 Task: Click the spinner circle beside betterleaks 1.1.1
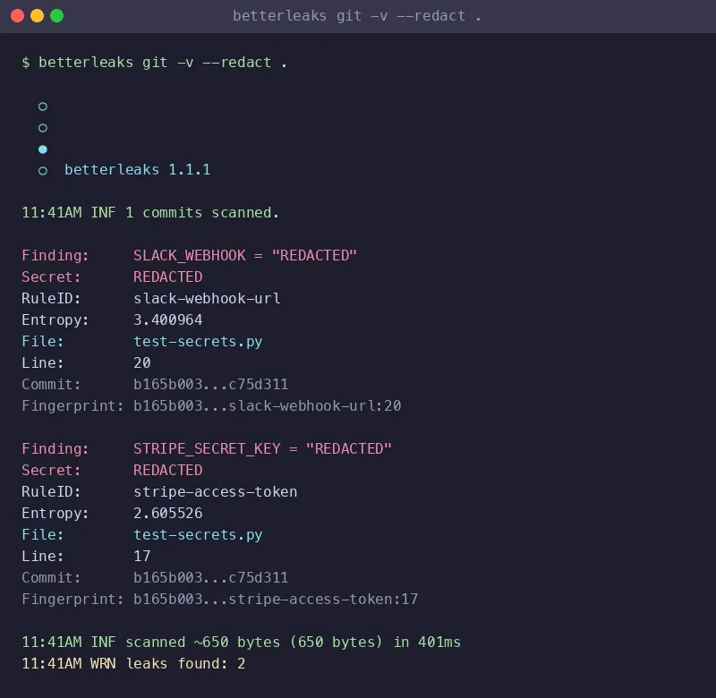click(42, 170)
